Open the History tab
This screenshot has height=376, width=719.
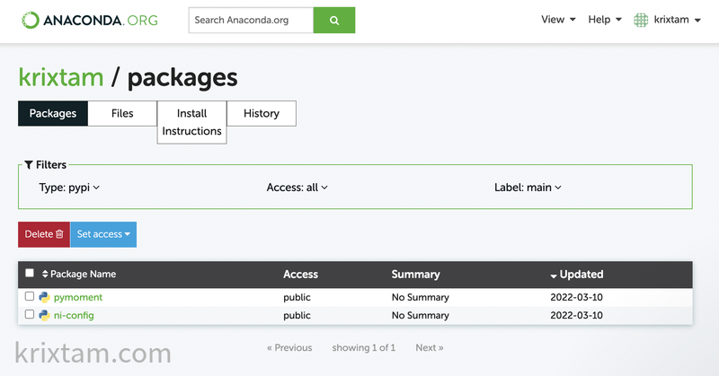tap(261, 113)
